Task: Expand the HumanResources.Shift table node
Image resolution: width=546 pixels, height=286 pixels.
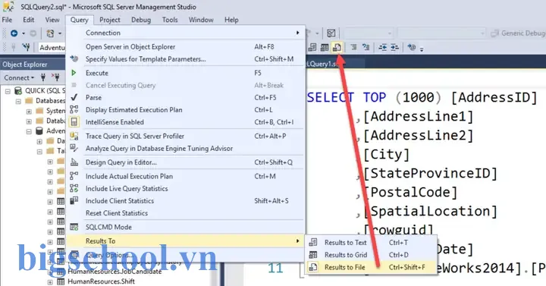Action: (x=50, y=281)
